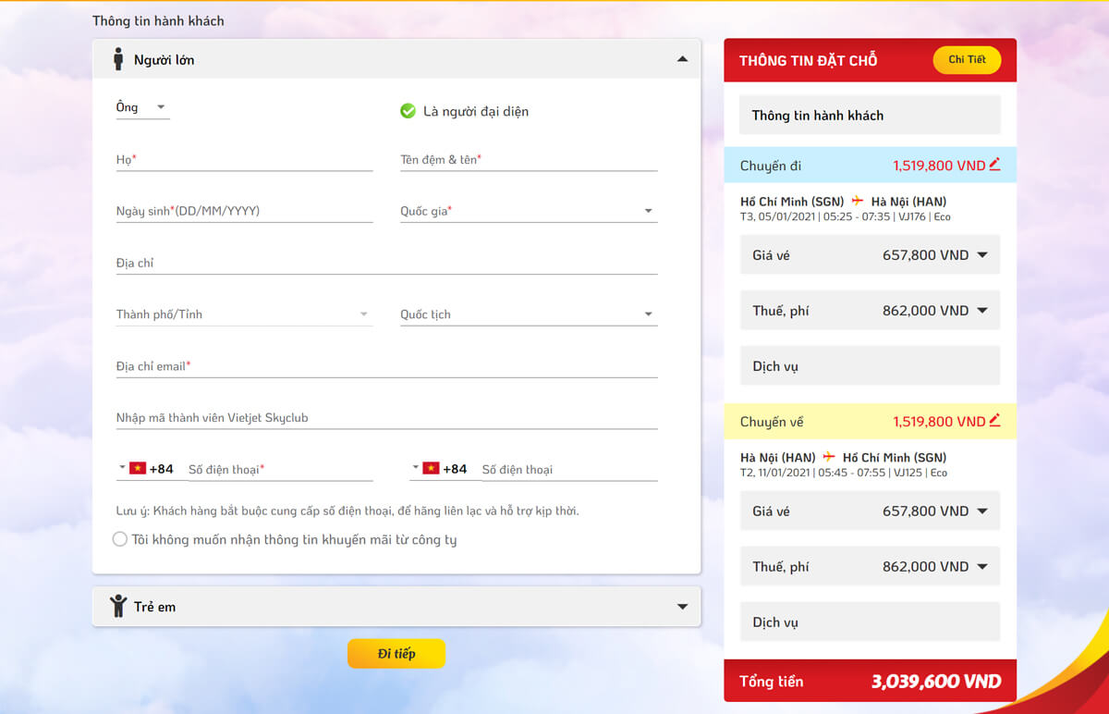Viewport: 1109px width, 714px height.
Task: Click the Địa chỉ email input field
Action: [386, 366]
